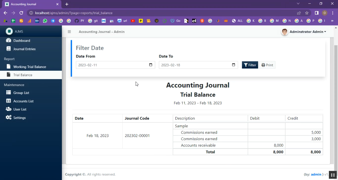Click the Journal Entries sidebar icon
Screen dimensions: 338x180
pyautogui.click(x=9, y=49)
